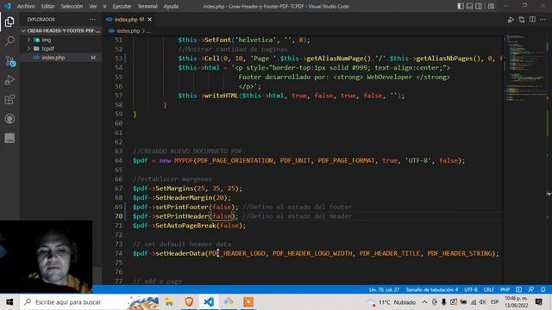This screenshot has height=310, width=552.
Task: Select the index.php editor tab
Action: click(x=129, y=19)
